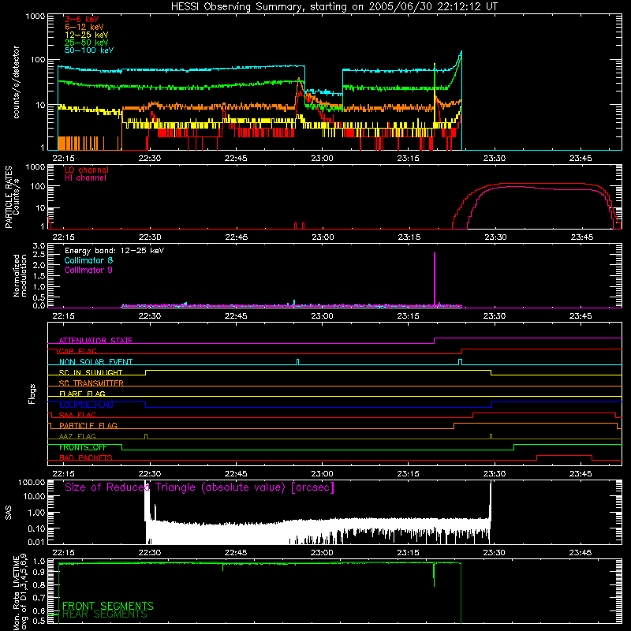Click the vertical 'Flags' axis label

[32, 394]
